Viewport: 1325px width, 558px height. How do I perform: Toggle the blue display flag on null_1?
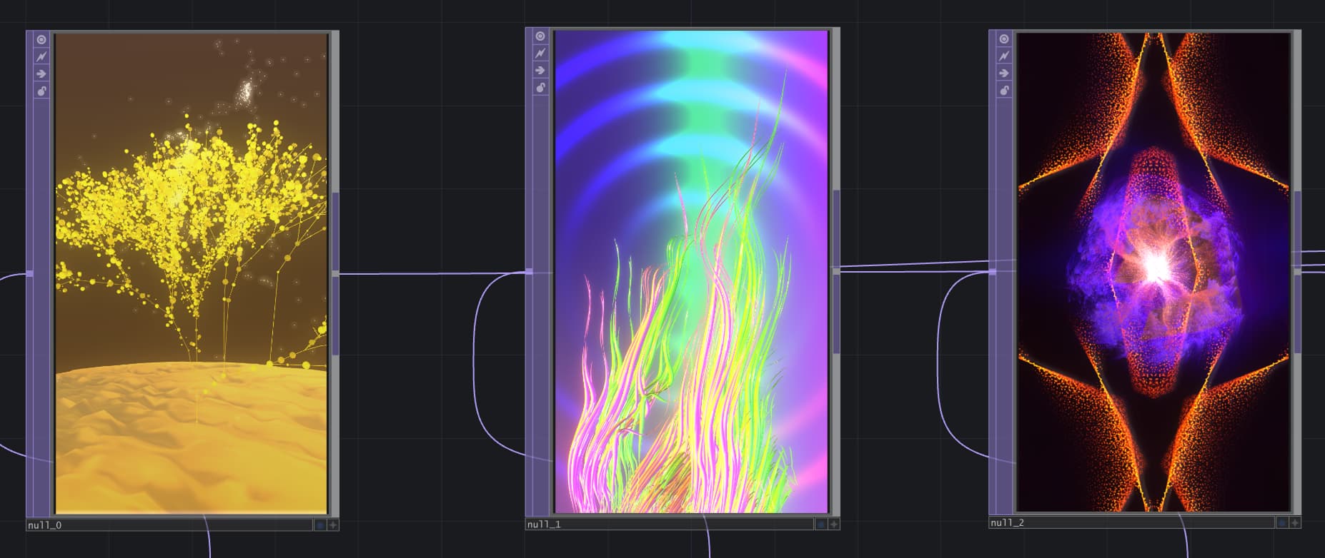pyautogui.click(x=820, y=524)
